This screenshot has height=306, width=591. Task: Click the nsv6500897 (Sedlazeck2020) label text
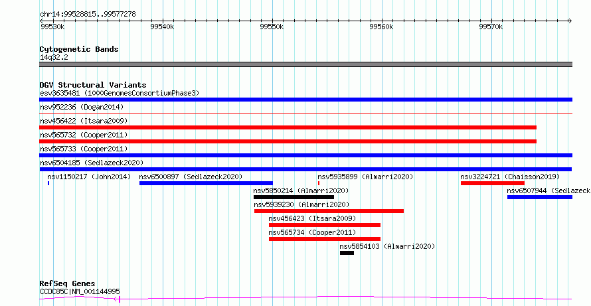191,177
